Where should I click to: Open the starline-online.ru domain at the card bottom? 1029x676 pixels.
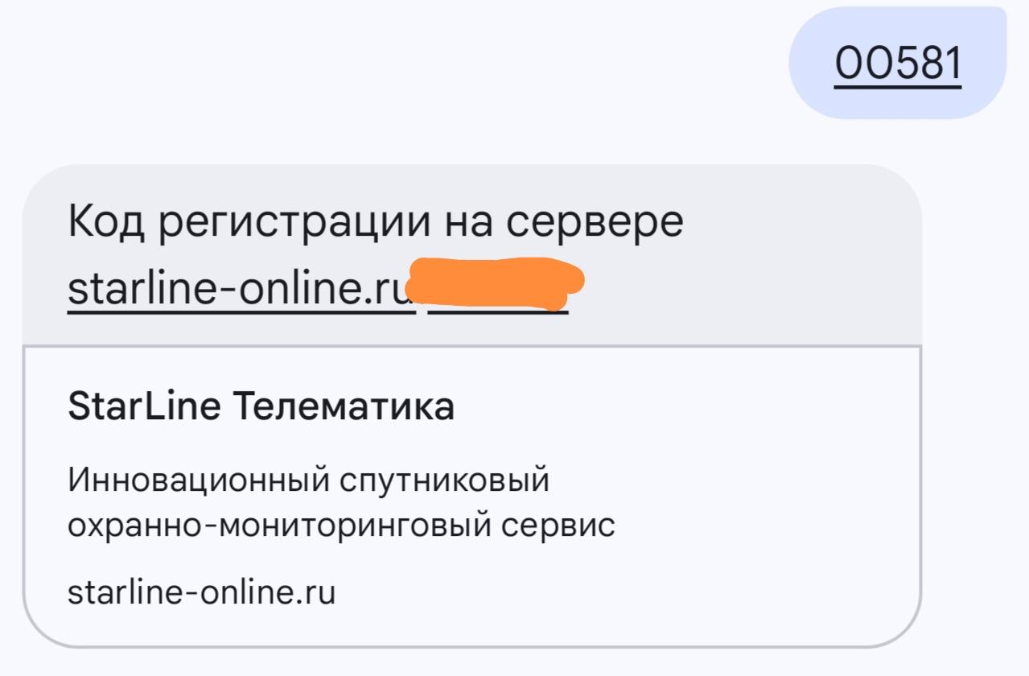[x=201, y=593]
